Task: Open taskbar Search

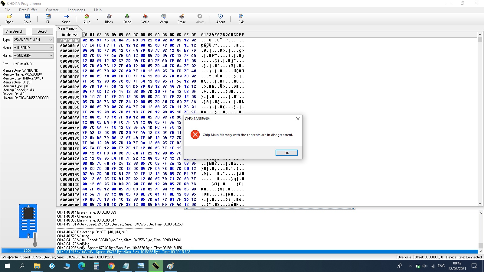Action: [x=22, y=266]
